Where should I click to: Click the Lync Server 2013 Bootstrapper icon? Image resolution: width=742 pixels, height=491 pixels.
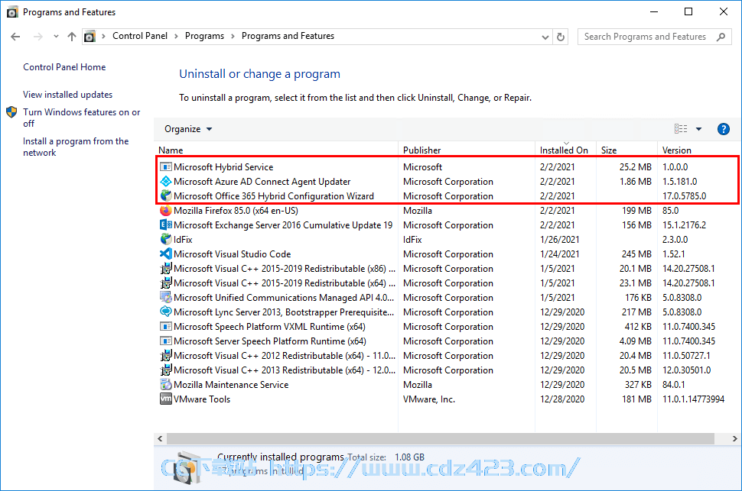point(166,312)
